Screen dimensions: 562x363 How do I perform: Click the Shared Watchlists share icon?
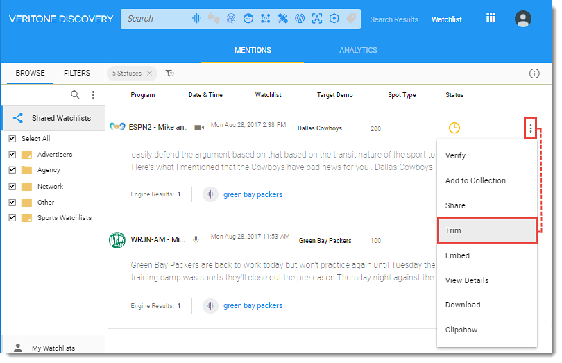point(18,118)
